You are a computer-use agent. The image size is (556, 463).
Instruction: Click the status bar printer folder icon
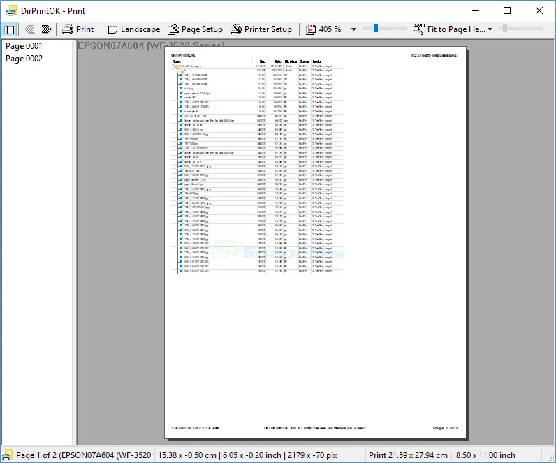pos(7,455)
